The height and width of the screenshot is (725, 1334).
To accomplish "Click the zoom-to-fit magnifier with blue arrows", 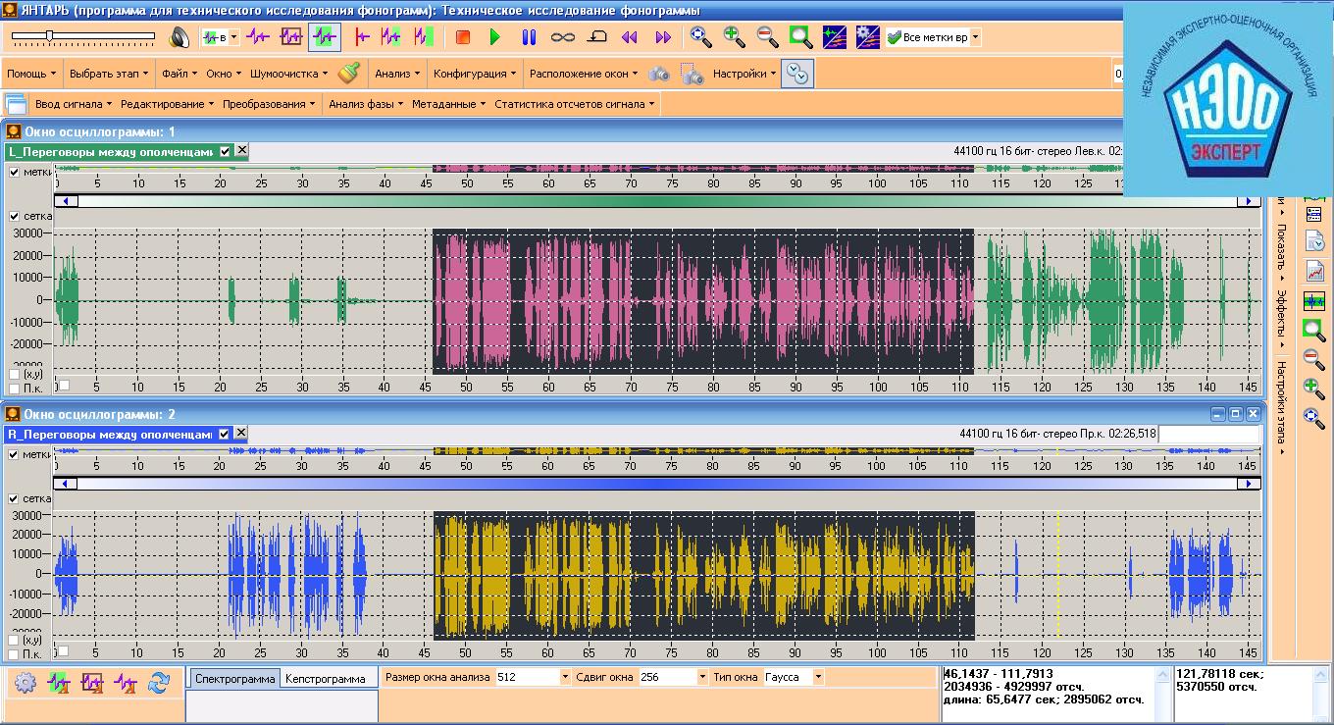I will pos(700,37).
